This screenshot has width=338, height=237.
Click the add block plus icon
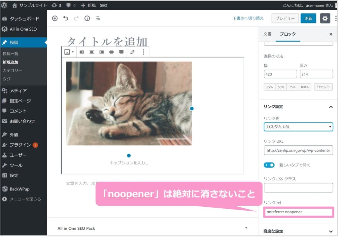55,18
